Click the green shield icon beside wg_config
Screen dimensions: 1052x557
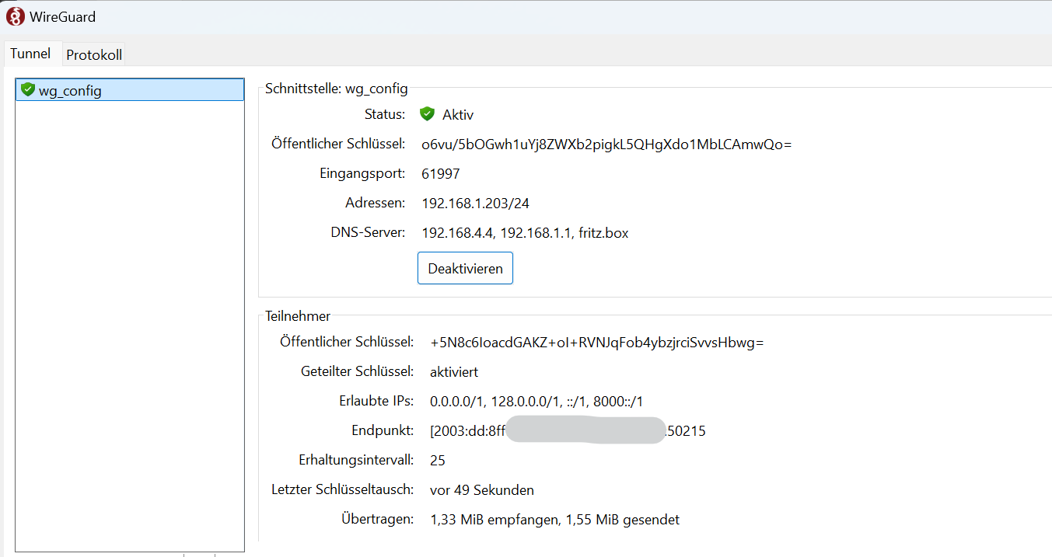pyautogui.click(x=28, y=89)
